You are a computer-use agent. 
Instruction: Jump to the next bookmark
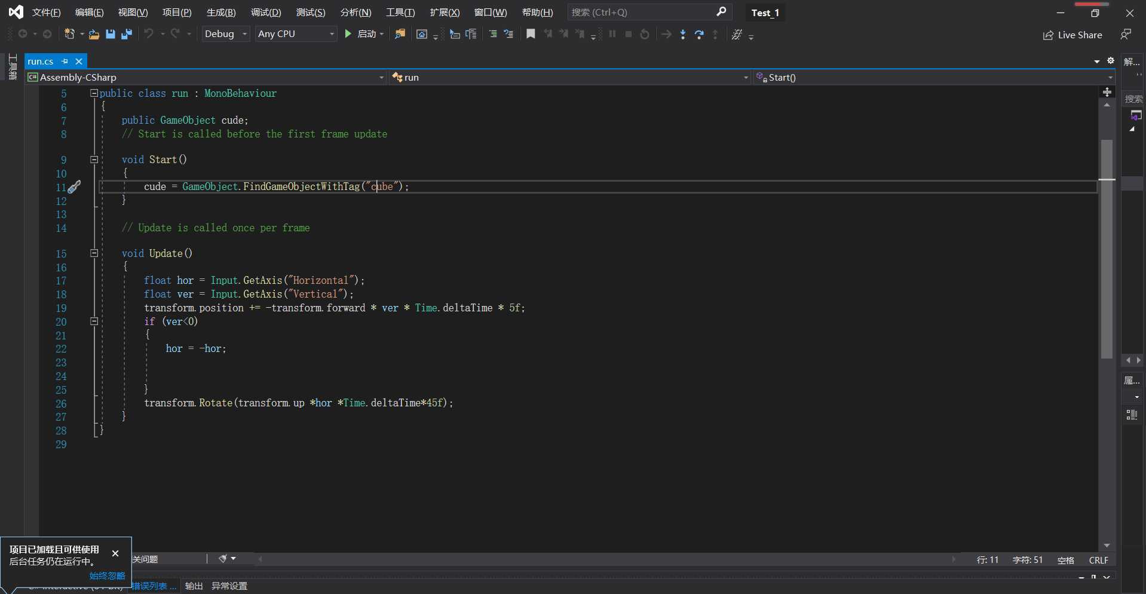click(563, 34)
